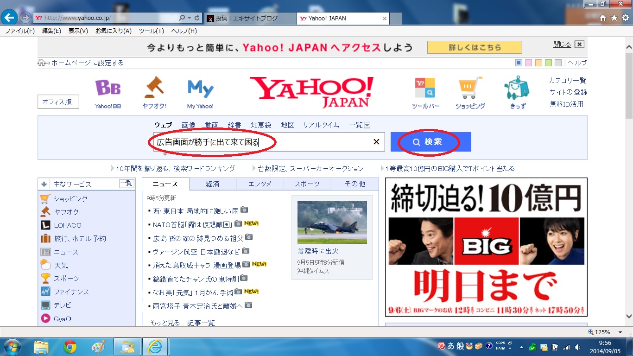Image resolution: width=633 pixels, height=356 pixels.
Task: Open the Internet Explorer home icon
Action: pyautogui.click(x=603, y=18)
